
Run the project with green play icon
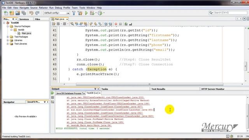(86, 13)
